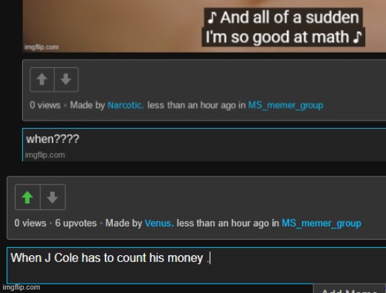
Task: Click the '6 upvotes' count text
Action: click(x=76, y=223)
